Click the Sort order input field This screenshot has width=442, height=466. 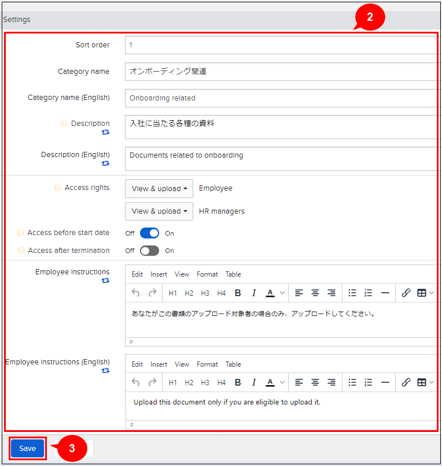281,45
